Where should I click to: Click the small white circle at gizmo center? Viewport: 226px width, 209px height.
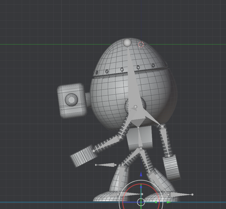coord(141,202)
